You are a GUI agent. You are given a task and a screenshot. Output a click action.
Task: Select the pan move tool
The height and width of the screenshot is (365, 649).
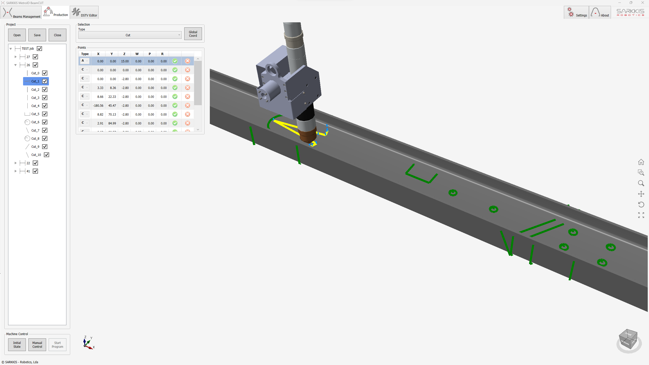pos(641,194)
